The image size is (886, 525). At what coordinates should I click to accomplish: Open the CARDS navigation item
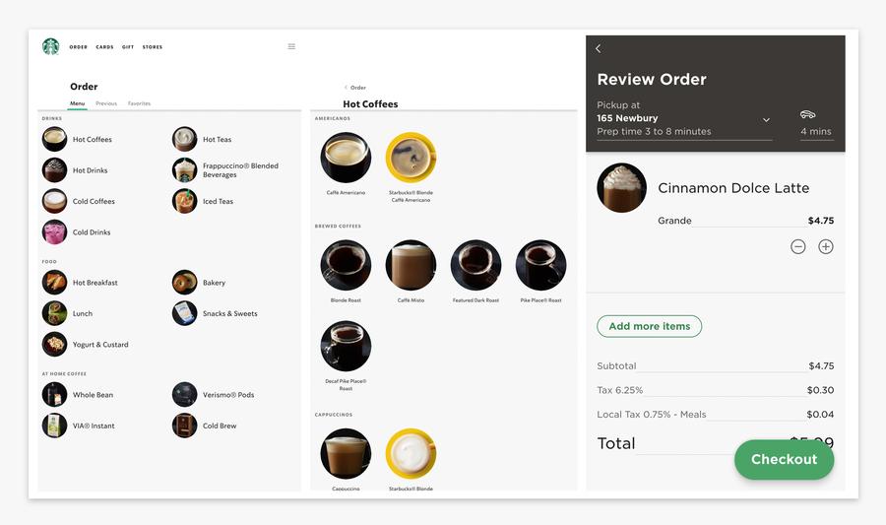[x=104, y=47]
